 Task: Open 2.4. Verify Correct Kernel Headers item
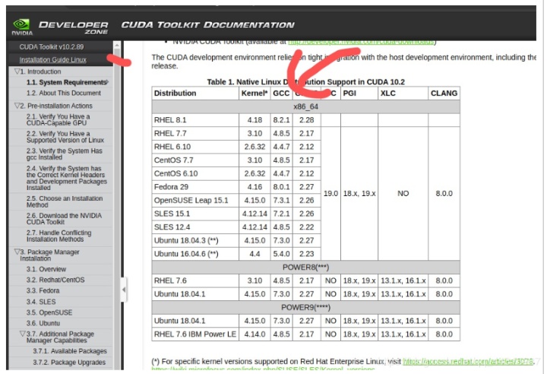click(x=66, y=178)
